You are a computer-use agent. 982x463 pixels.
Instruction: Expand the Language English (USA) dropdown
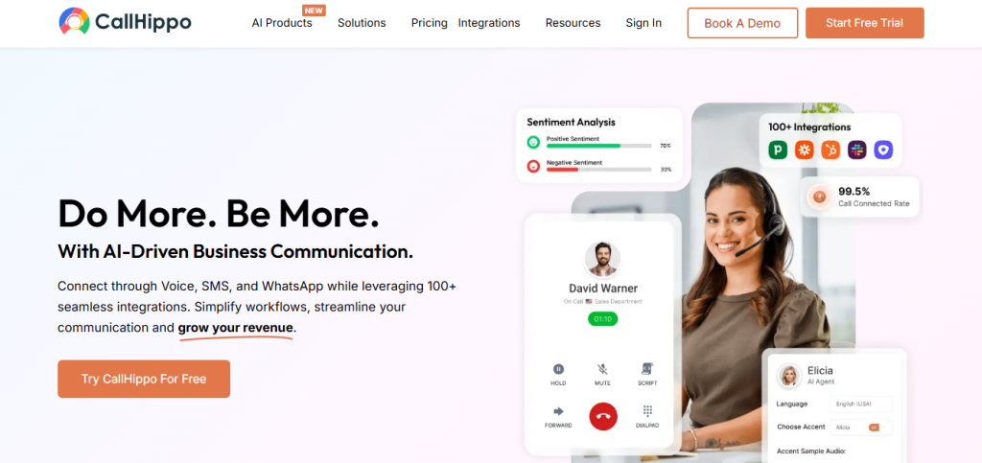click(x=860, y=405)
